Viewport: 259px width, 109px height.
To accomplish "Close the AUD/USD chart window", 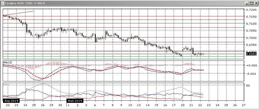I will click(x=256, y=3).
